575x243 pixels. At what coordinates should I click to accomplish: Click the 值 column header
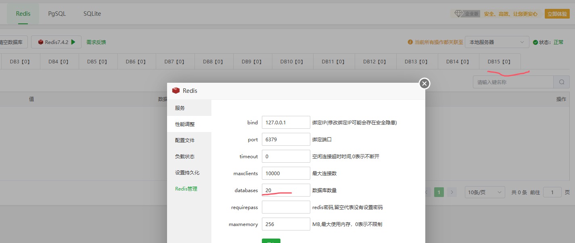31,99
